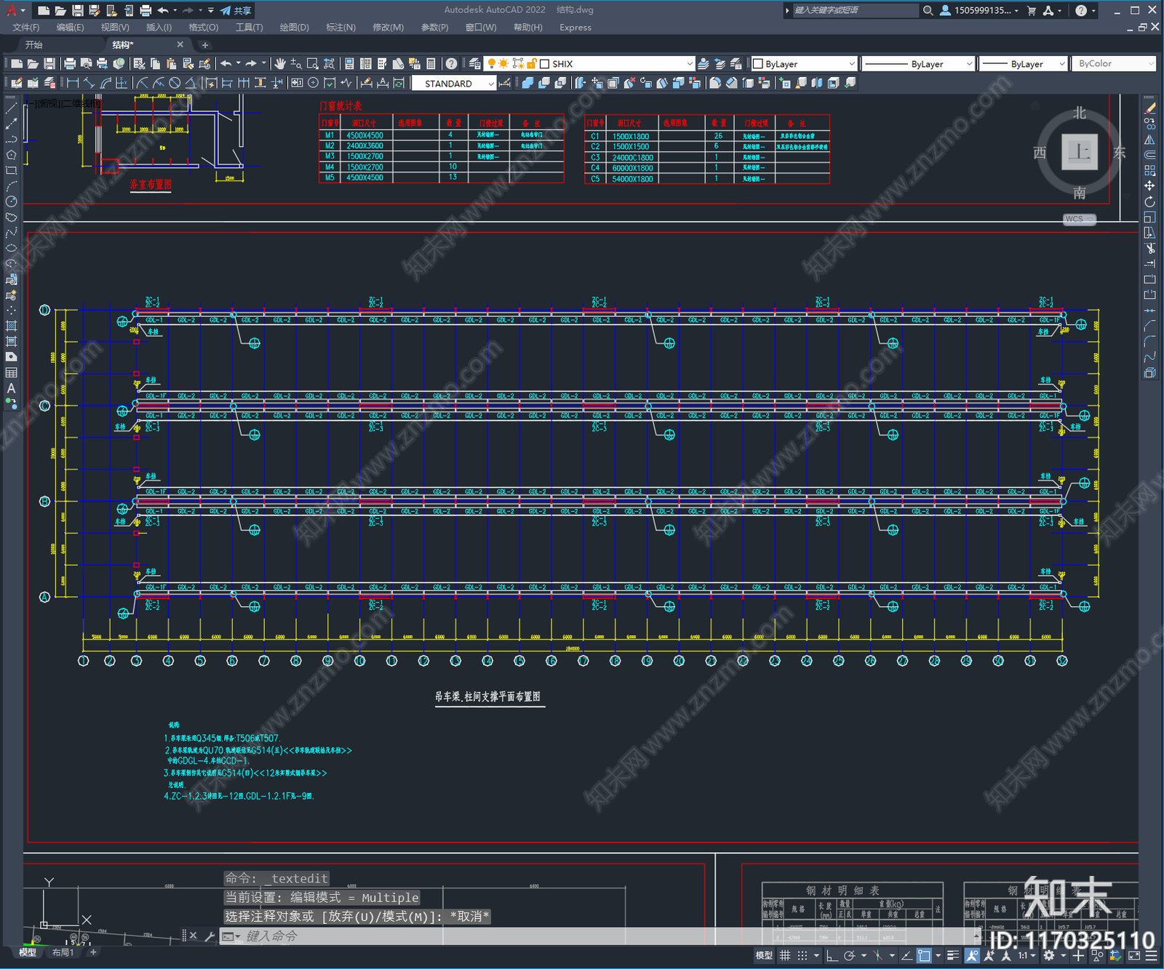
Task: Add a new drawing tab with plus
Action: (204, 45)
